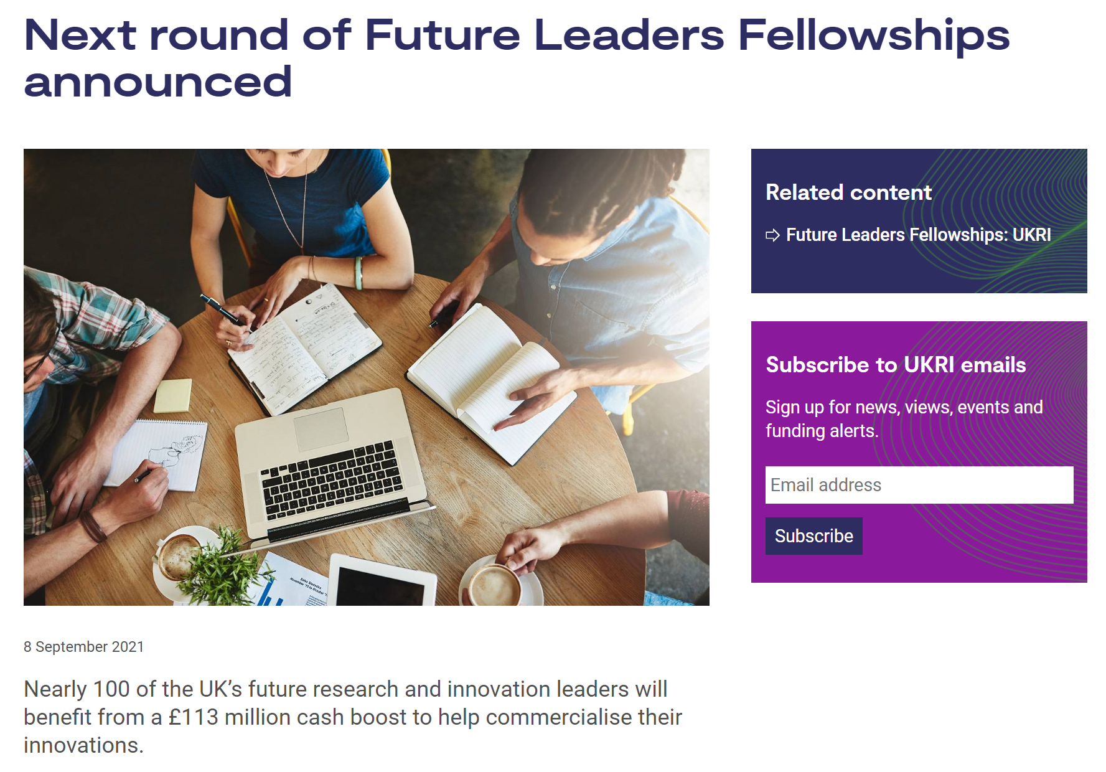Click the yellow sticky note in the photo
Viewport: 1106px width, 772px height.
173,395
